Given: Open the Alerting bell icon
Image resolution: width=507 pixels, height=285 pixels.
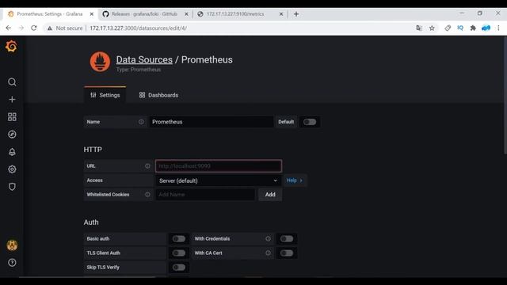Looking at the screenshot, I should point(12,152).
